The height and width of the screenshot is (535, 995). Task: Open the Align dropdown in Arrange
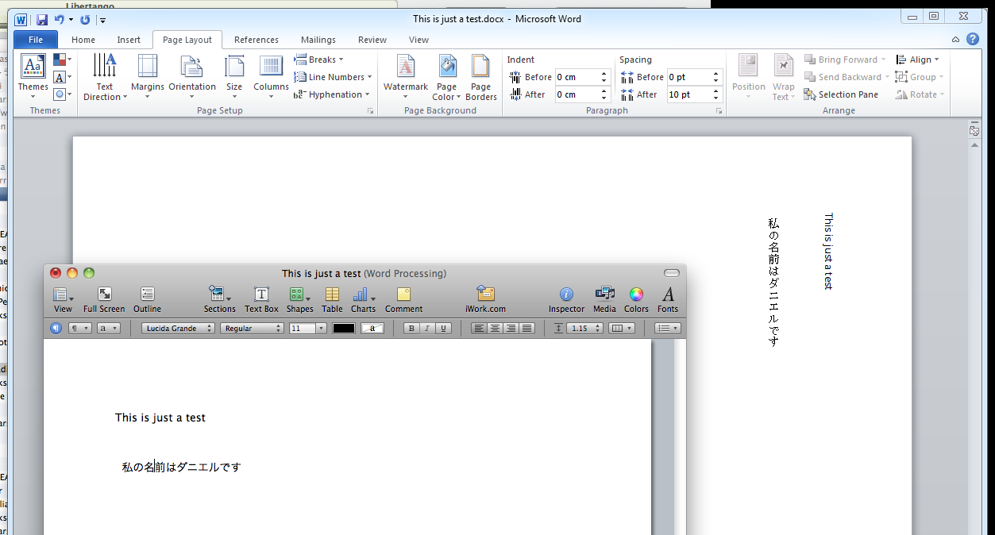click(x=918, y=60)
